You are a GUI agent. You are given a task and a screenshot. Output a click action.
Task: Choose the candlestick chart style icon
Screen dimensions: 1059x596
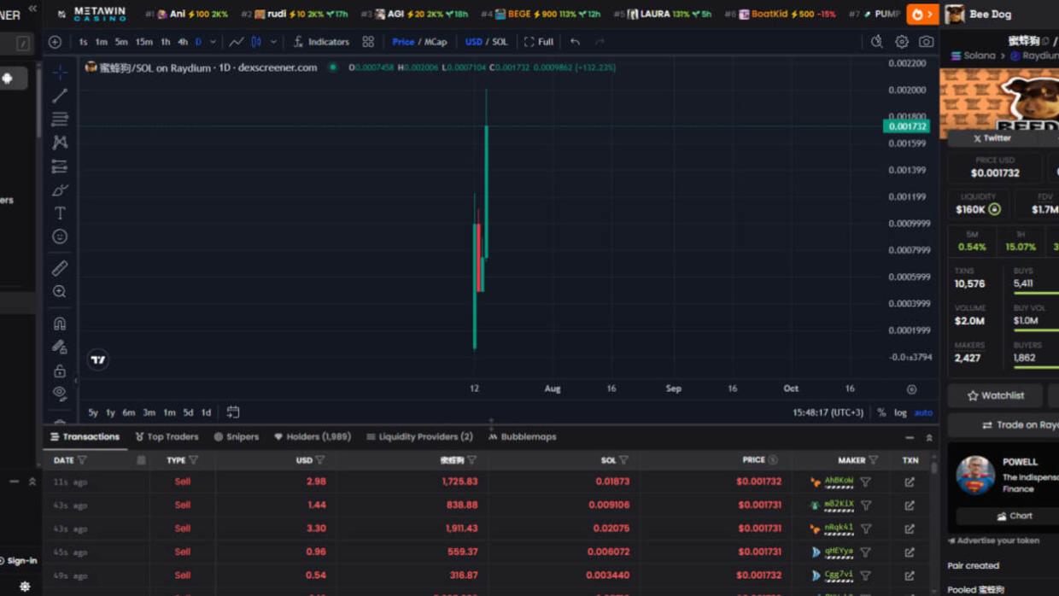click(x=256, y=42)
